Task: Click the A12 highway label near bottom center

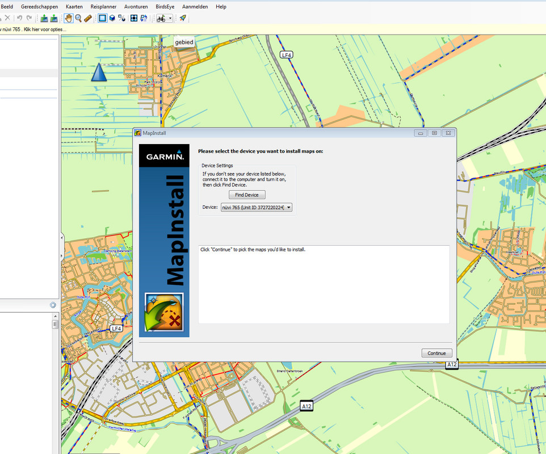Action: click(x=306, y=406)
